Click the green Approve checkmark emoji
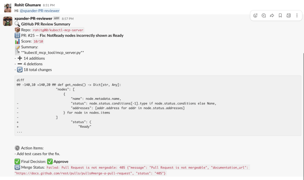This screenshot has width=304, height=180. point(50,161)
